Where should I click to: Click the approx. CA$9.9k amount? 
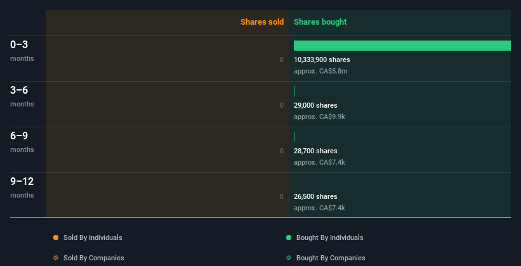pos(319,117)
